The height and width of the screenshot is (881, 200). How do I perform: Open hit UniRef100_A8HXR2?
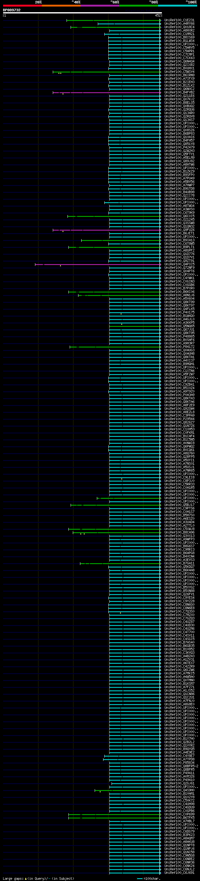click(179, 30)
